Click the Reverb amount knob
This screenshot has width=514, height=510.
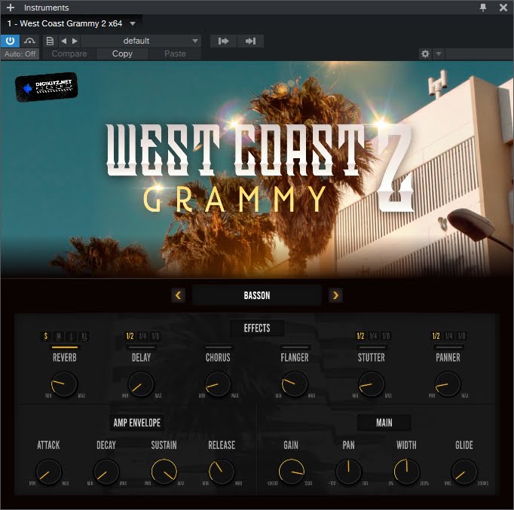click(64, 384)
